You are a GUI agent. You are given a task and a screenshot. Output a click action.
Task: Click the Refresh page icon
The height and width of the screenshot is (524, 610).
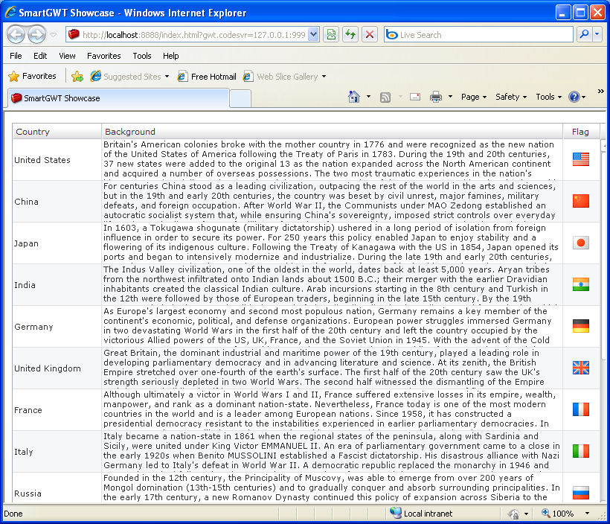350,35
